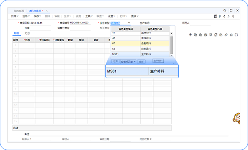
Task: Open the 打印 dropdown menu
Action: [123, 16]
